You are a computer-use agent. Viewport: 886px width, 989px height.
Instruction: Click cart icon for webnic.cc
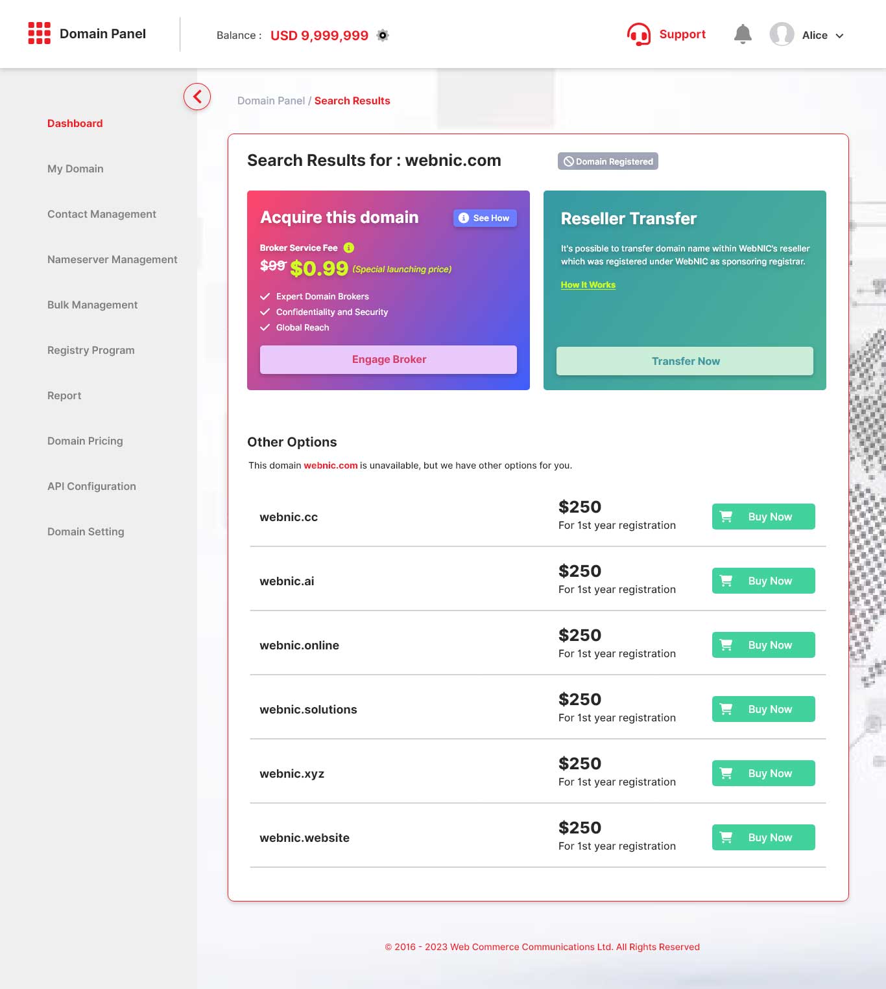726,517
